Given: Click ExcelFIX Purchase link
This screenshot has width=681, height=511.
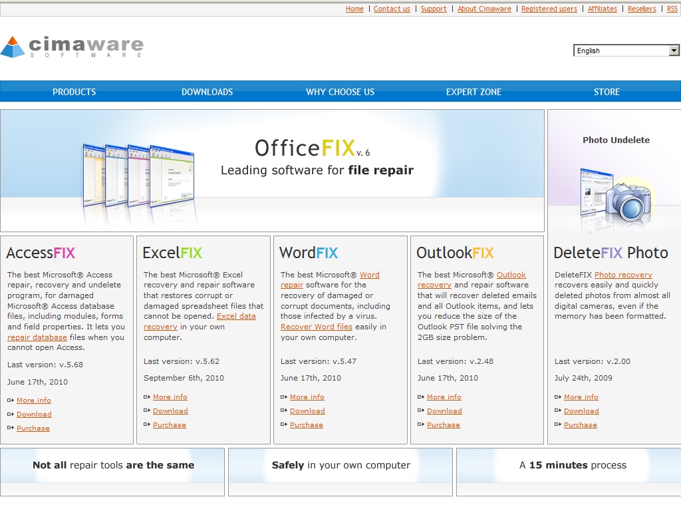Looking at the screenshot, I should [170, 425].
